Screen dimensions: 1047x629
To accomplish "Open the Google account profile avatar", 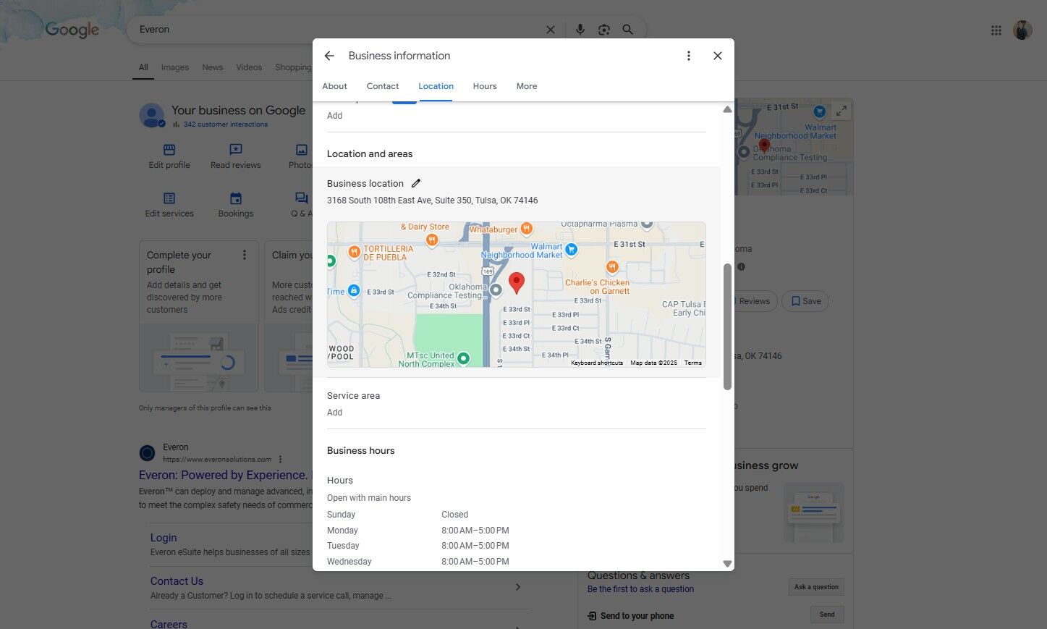I will coord(1022,30).
